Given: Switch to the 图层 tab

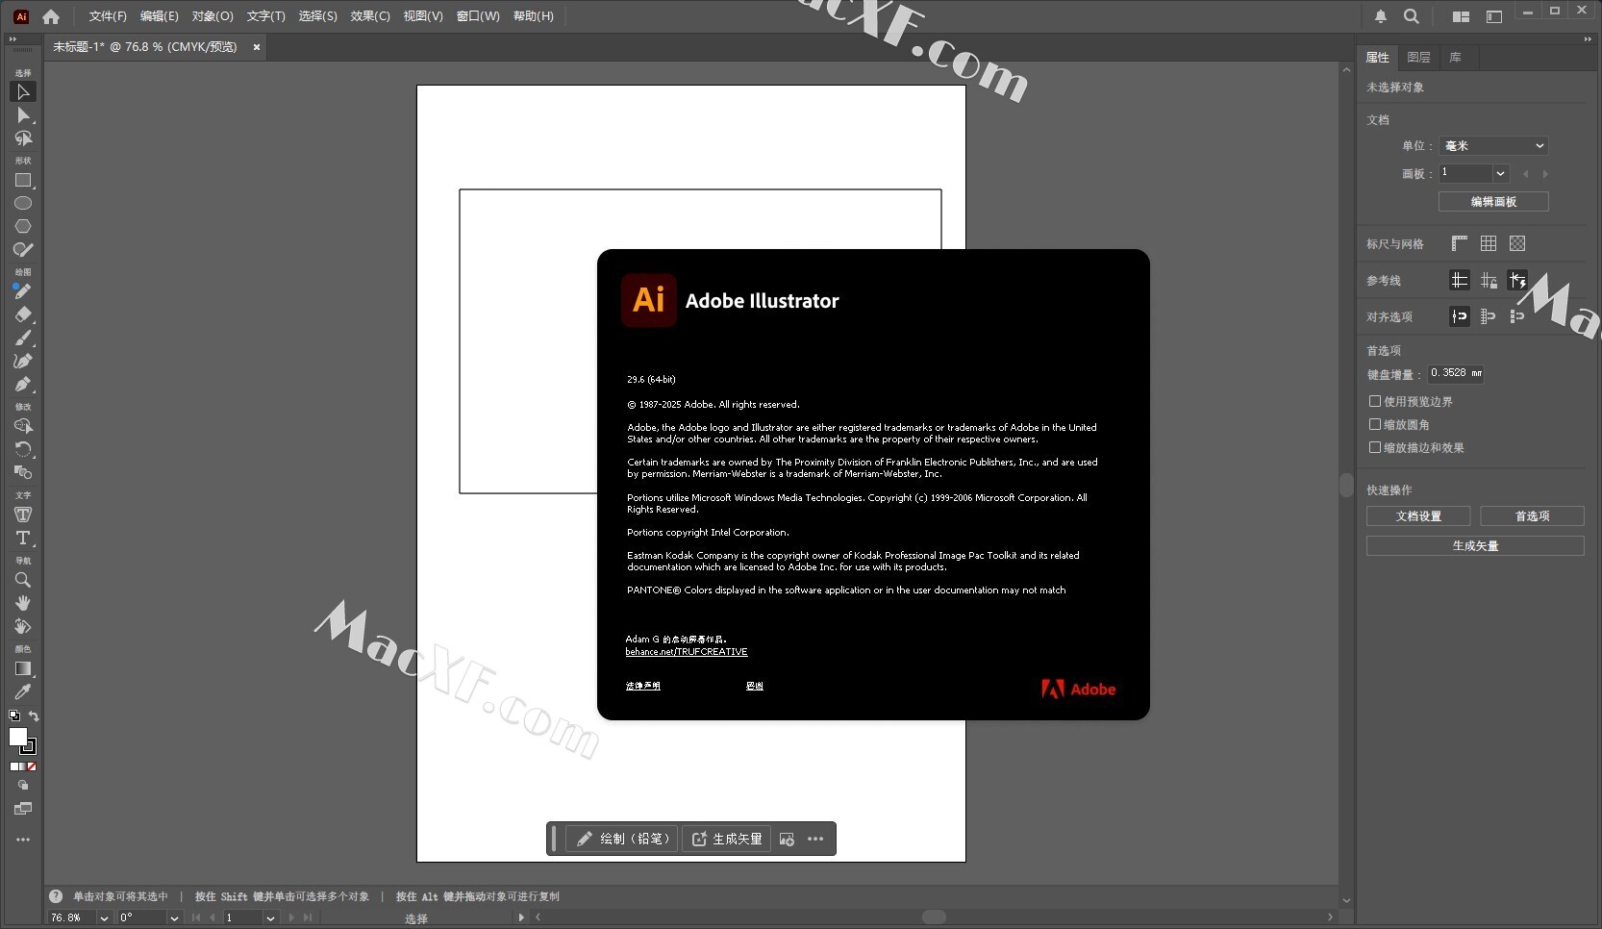Looking at the screenshot, I should pyautogui.click(x=1418, y=58).
